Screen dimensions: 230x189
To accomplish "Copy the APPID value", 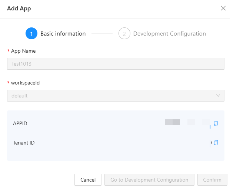I will pos(216,123).
